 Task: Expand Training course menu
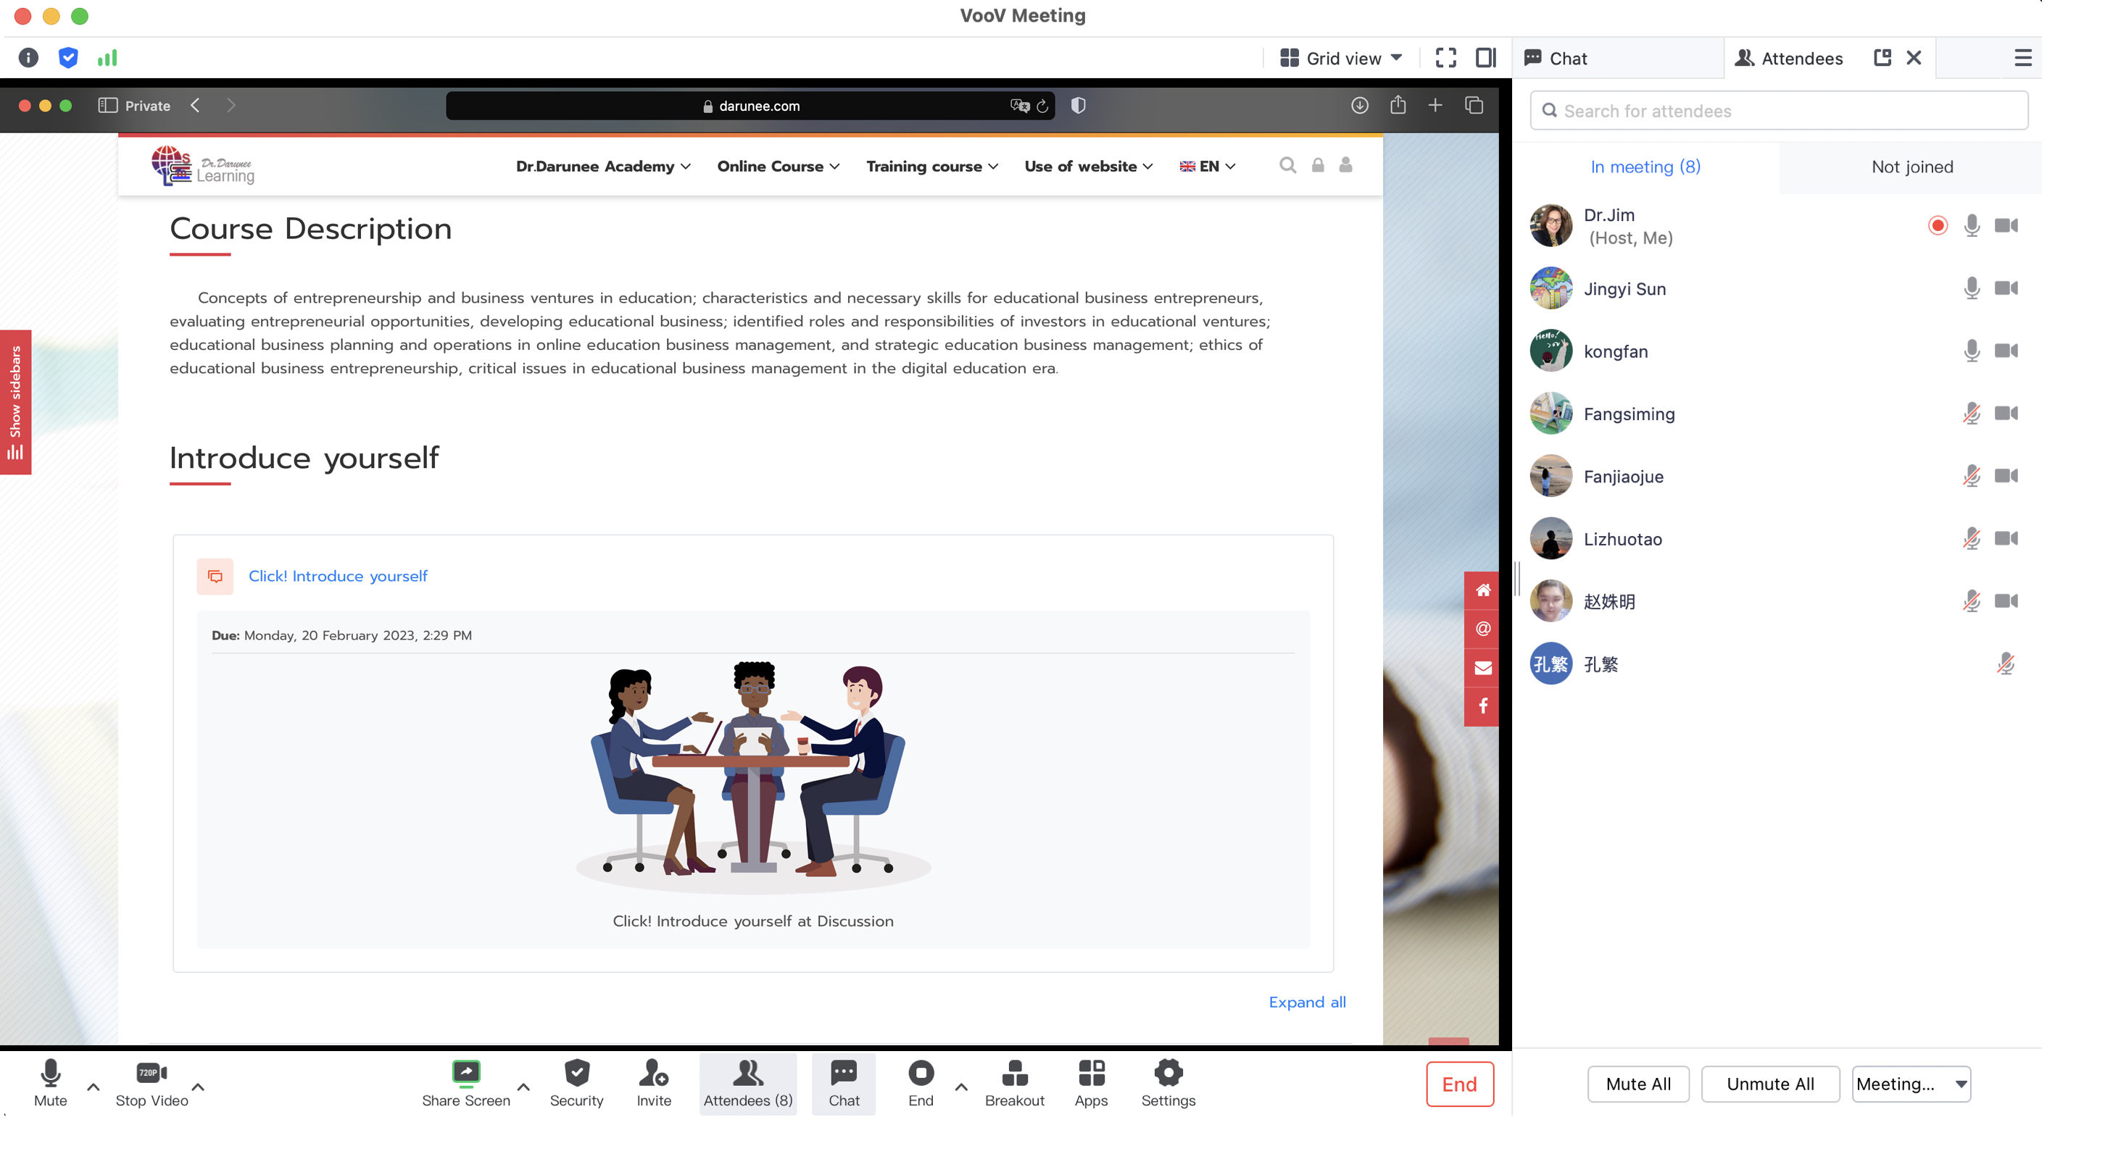click(x=932, y=166)
